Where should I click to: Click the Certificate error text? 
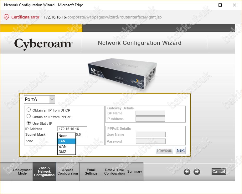coord(25,17)
